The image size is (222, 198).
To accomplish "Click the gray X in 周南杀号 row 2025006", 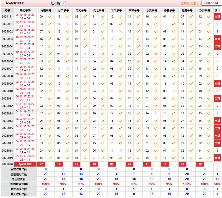I will 84,61.
